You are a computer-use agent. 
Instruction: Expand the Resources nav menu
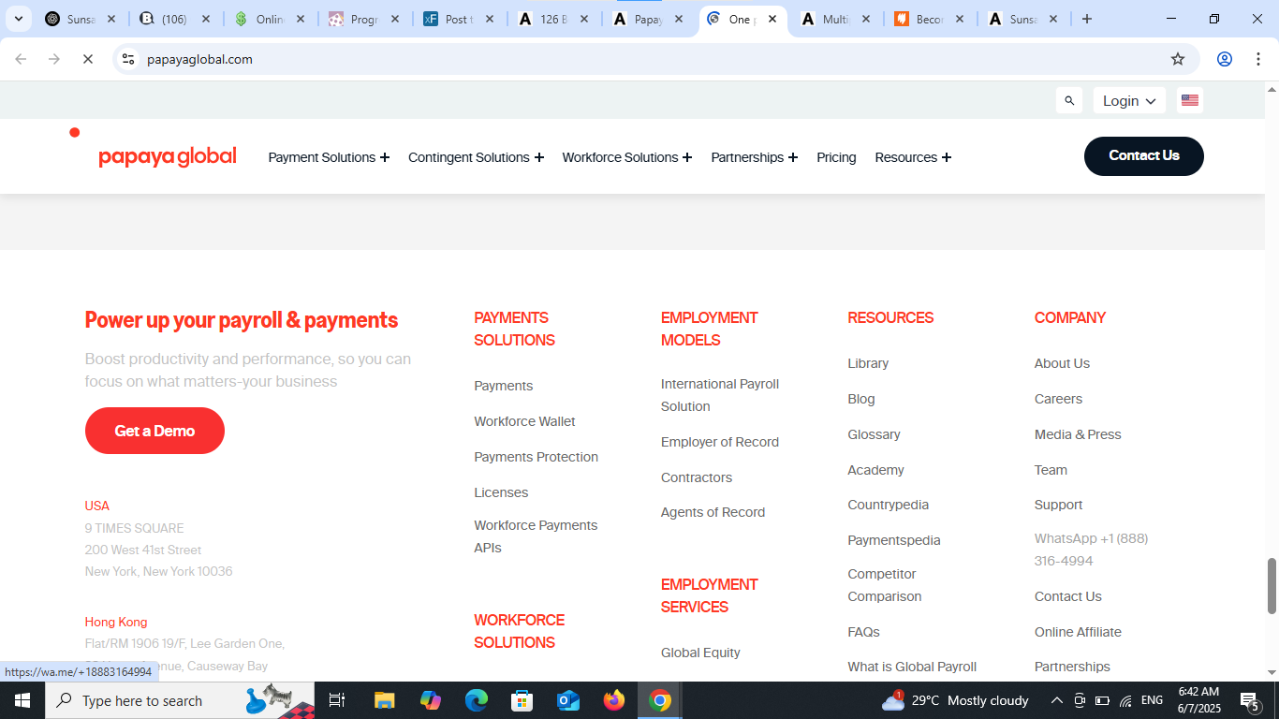point(913,157)
